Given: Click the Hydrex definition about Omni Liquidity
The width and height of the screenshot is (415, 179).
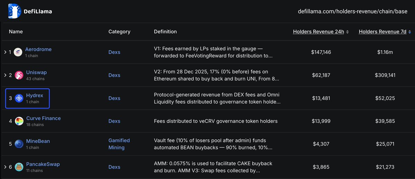Looking at the screenshot, I should 217,98.
